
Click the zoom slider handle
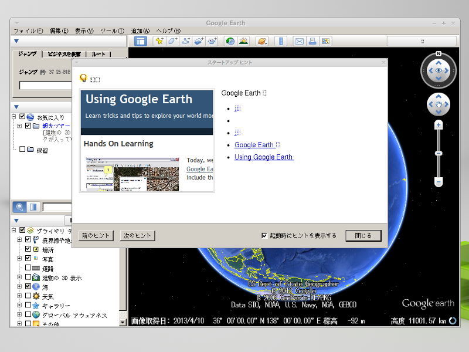439,153
